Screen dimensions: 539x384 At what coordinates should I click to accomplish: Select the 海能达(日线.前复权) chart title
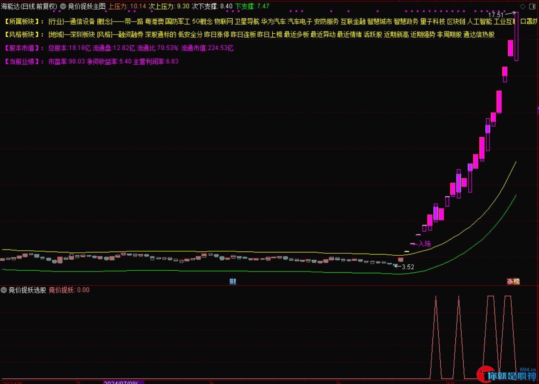29,6
